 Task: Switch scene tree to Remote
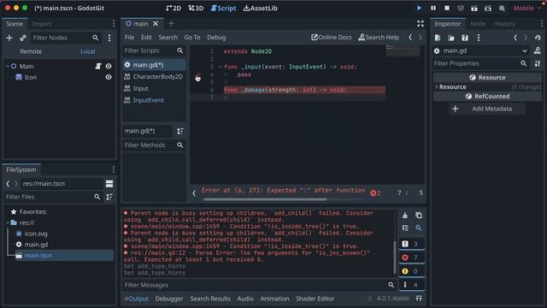pyautogui.click(x=31, y=51)
